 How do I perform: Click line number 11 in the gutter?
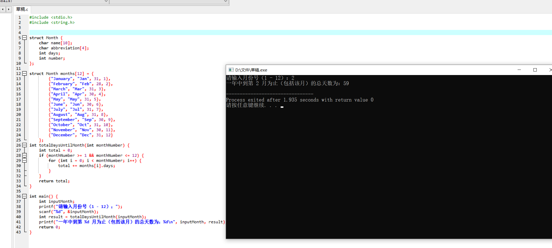click(x=18, y=68)
